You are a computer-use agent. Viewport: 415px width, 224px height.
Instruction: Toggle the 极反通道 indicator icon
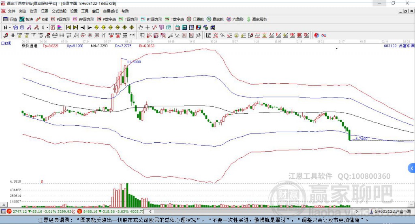tap(53, 27)
